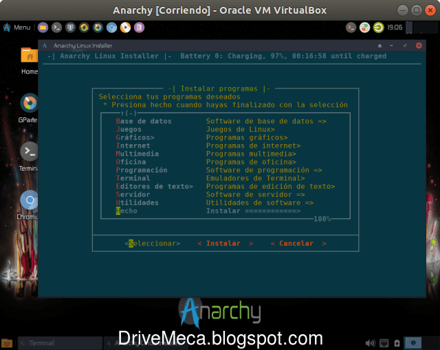The height and width of the screenshot is (350, 440).
Task: Click the up-arrow scroll indicator above list
Action: (x=129, y=113)
